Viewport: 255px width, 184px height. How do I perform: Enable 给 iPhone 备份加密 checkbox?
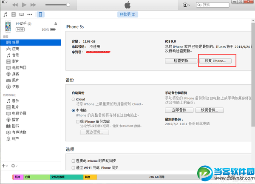click(78, 121)
